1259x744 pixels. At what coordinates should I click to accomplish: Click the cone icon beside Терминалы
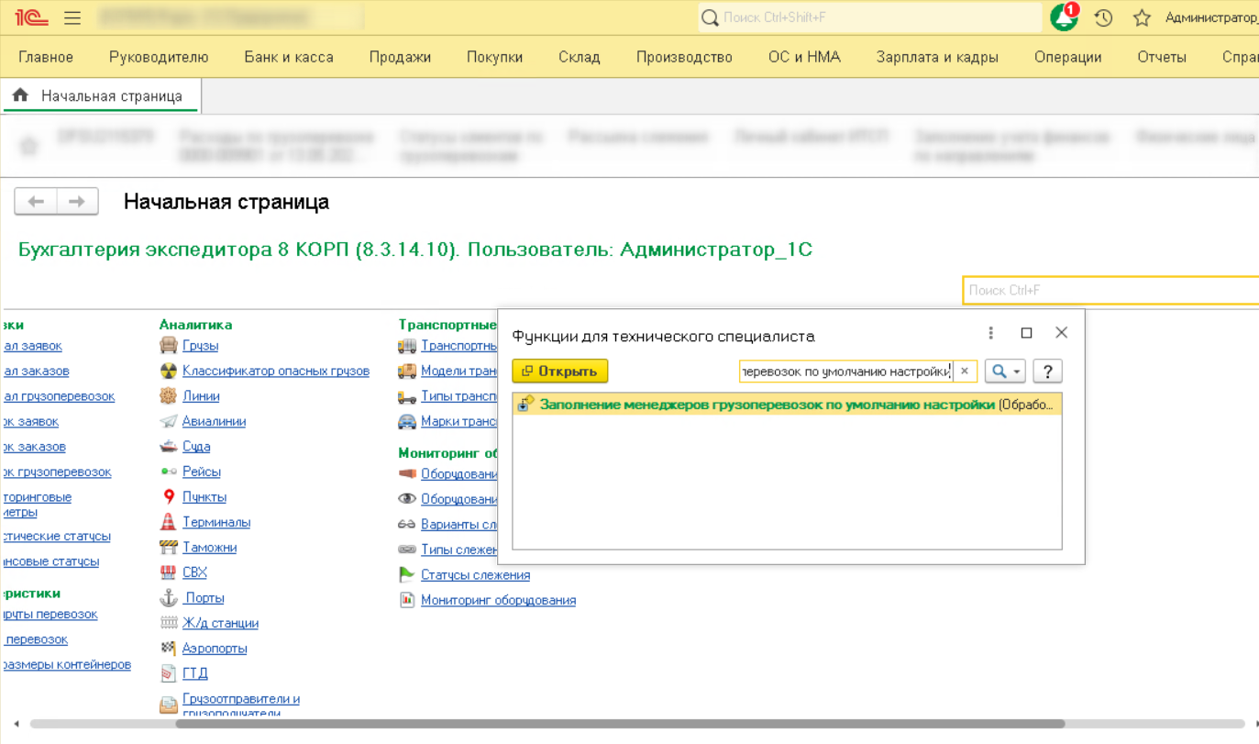pos(169,522)
